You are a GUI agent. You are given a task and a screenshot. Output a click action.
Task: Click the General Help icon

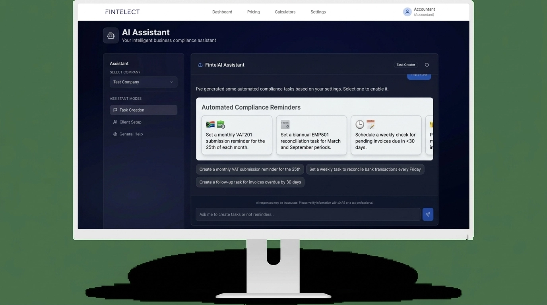(x=115, y=134)
